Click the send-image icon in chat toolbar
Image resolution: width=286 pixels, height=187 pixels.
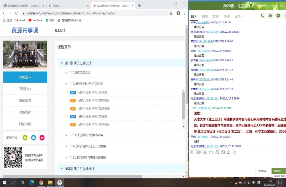(223, 152)
